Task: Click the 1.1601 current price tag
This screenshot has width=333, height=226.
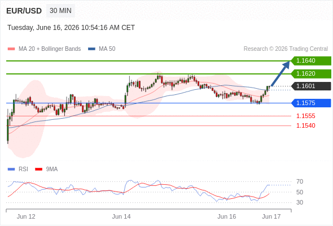Action: [311, 86]
